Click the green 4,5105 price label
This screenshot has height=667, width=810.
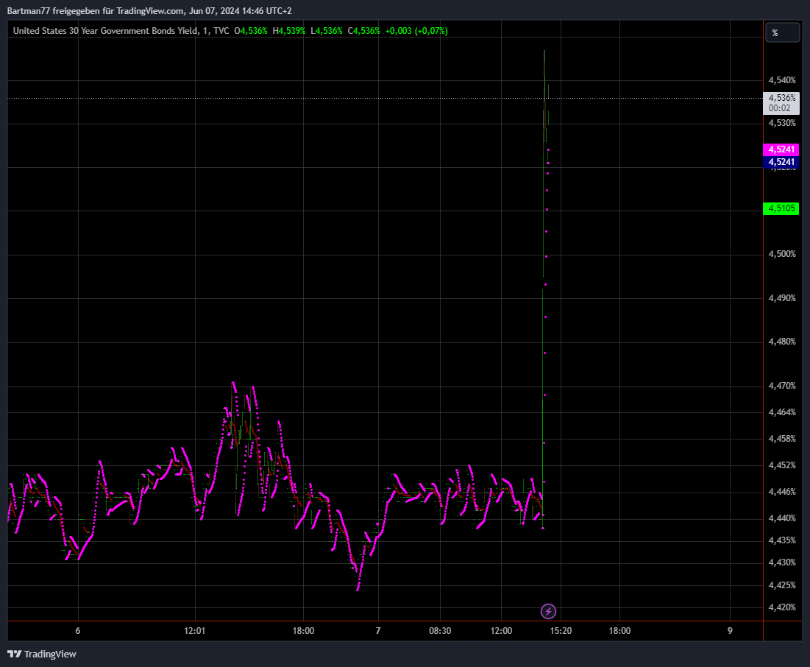(781, 208)
